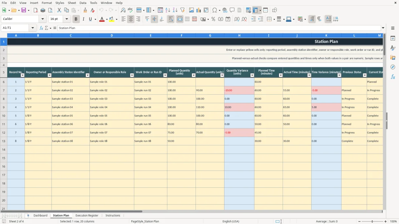Click the Split Window icon
Viewport: 399px width, 224px height.
265,10
